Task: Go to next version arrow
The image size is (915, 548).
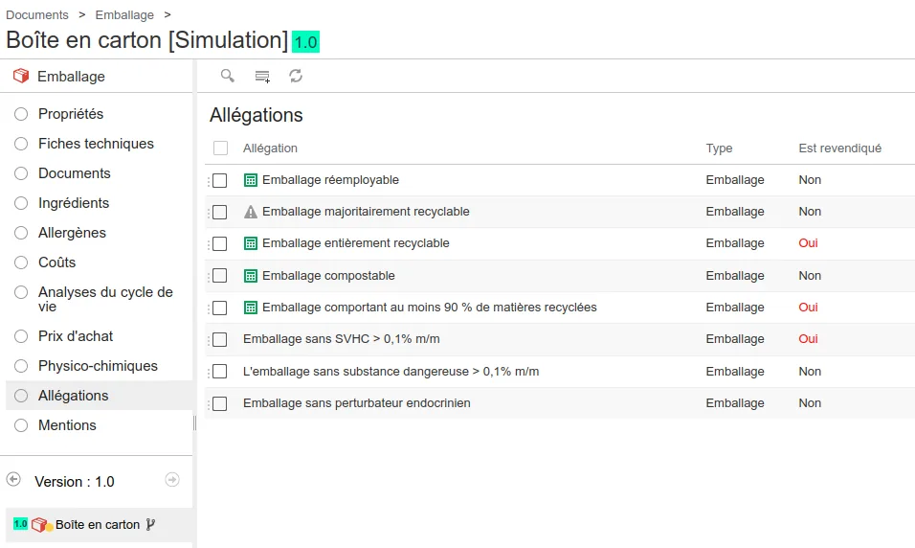Action: coord(172,480)
